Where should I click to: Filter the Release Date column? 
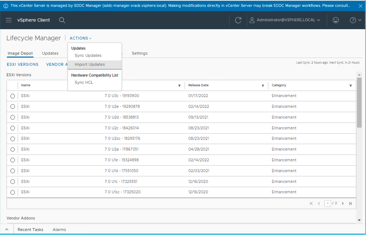263,86
